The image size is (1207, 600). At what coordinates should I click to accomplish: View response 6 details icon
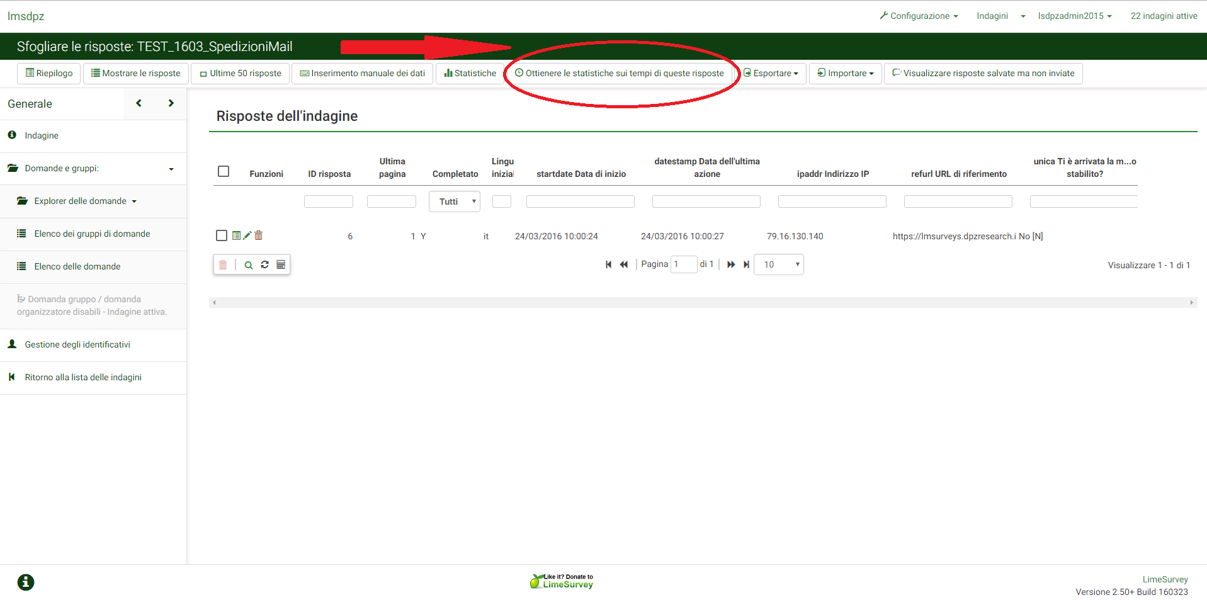click(x=237, y=235)
